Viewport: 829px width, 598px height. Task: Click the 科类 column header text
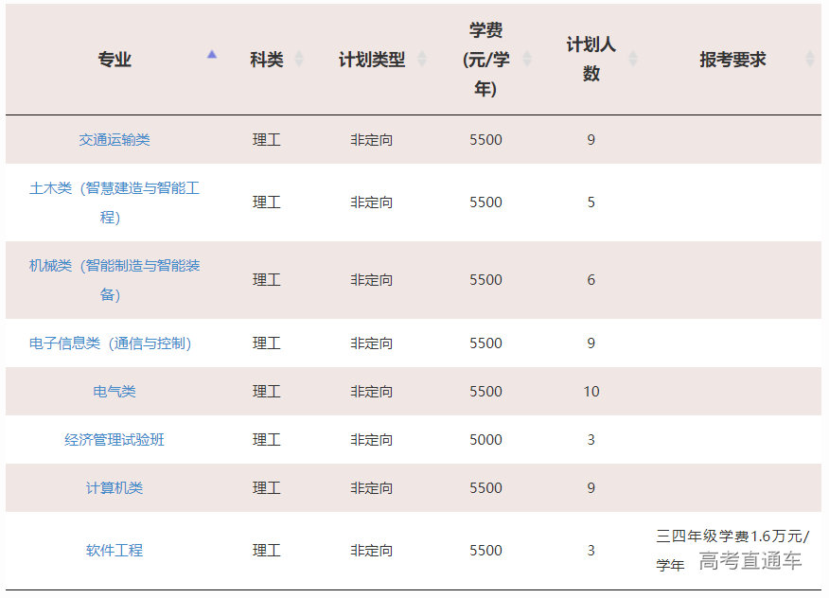coord(267,60)
